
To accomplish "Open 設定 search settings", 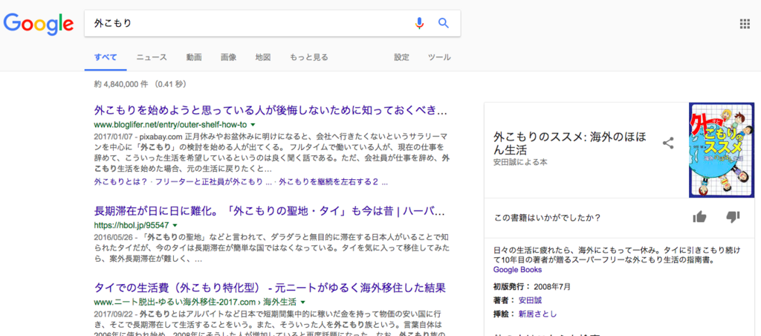I will tap(401, 57).
